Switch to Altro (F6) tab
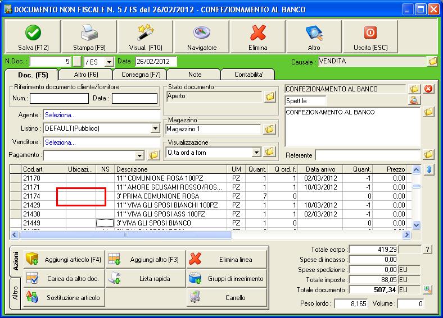Image resolution: width=443 pixels, height=318 pixels. coord(86,75)
